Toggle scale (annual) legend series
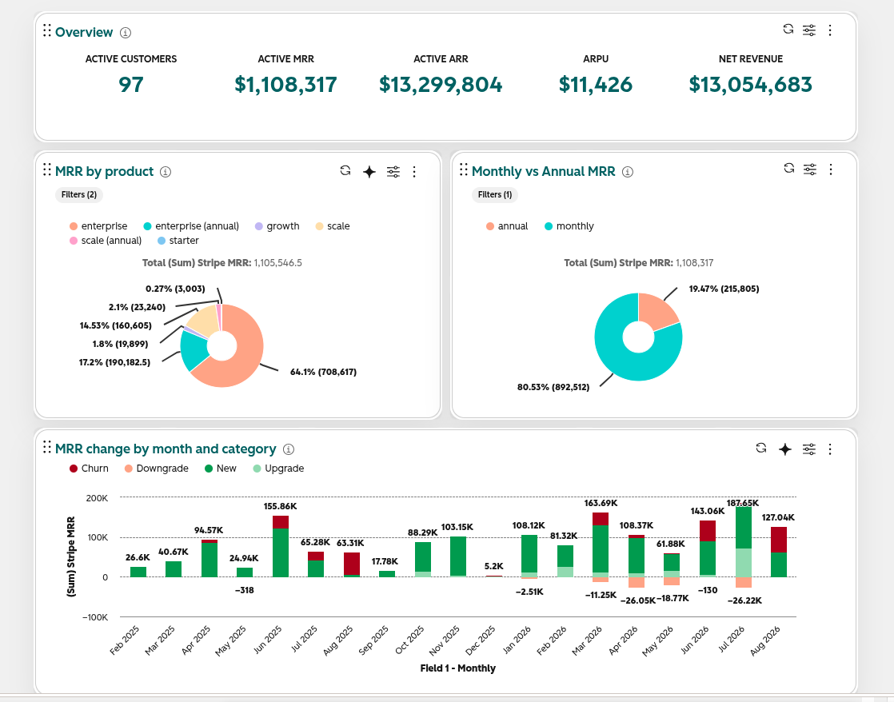894x702 pixels. 106,241
